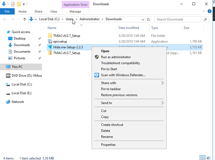
Task: Select the Hide.me-Setup-2.2.3 file icon
Action: point(50,47)
